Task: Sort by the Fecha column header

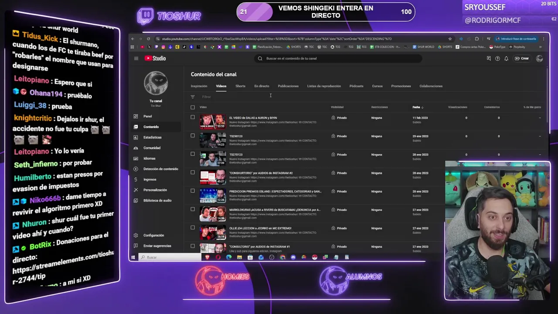Action: click(x=418, y=107)
